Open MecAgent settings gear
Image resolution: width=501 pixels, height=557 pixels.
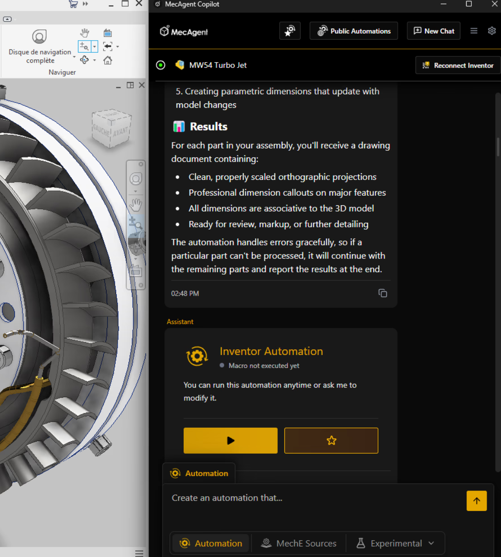(492, 31)
